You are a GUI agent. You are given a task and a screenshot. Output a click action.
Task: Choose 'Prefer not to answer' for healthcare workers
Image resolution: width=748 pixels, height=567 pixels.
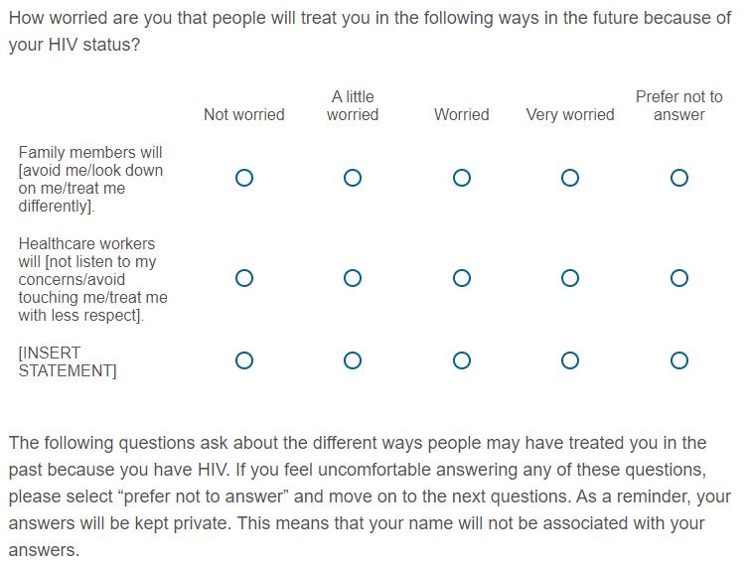tap(679, 279)
